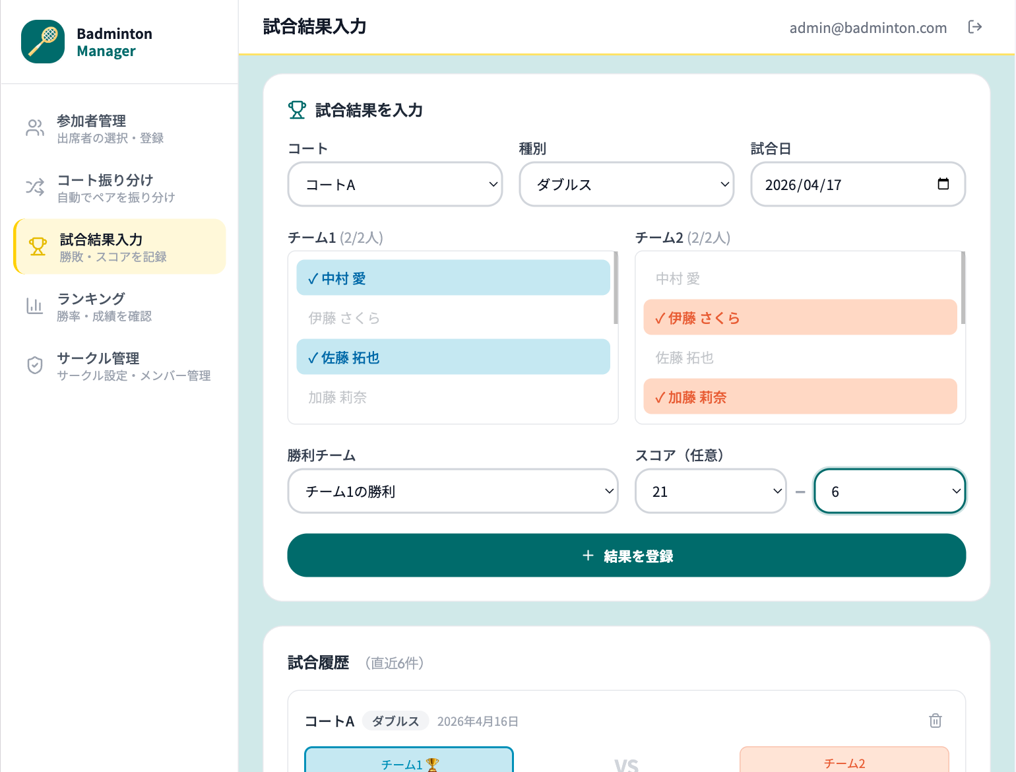
Task: Click the チーム2 (2/2人) label
Action: click(x=683, y=238)
